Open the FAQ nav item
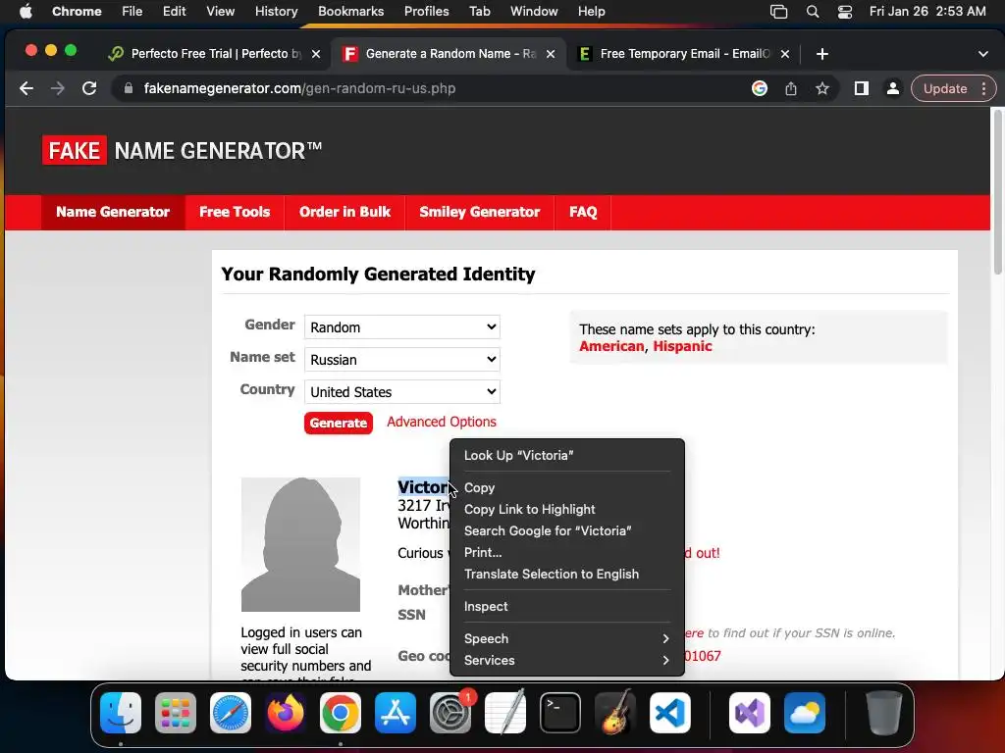1005x753 pixels. coord(583,212)
